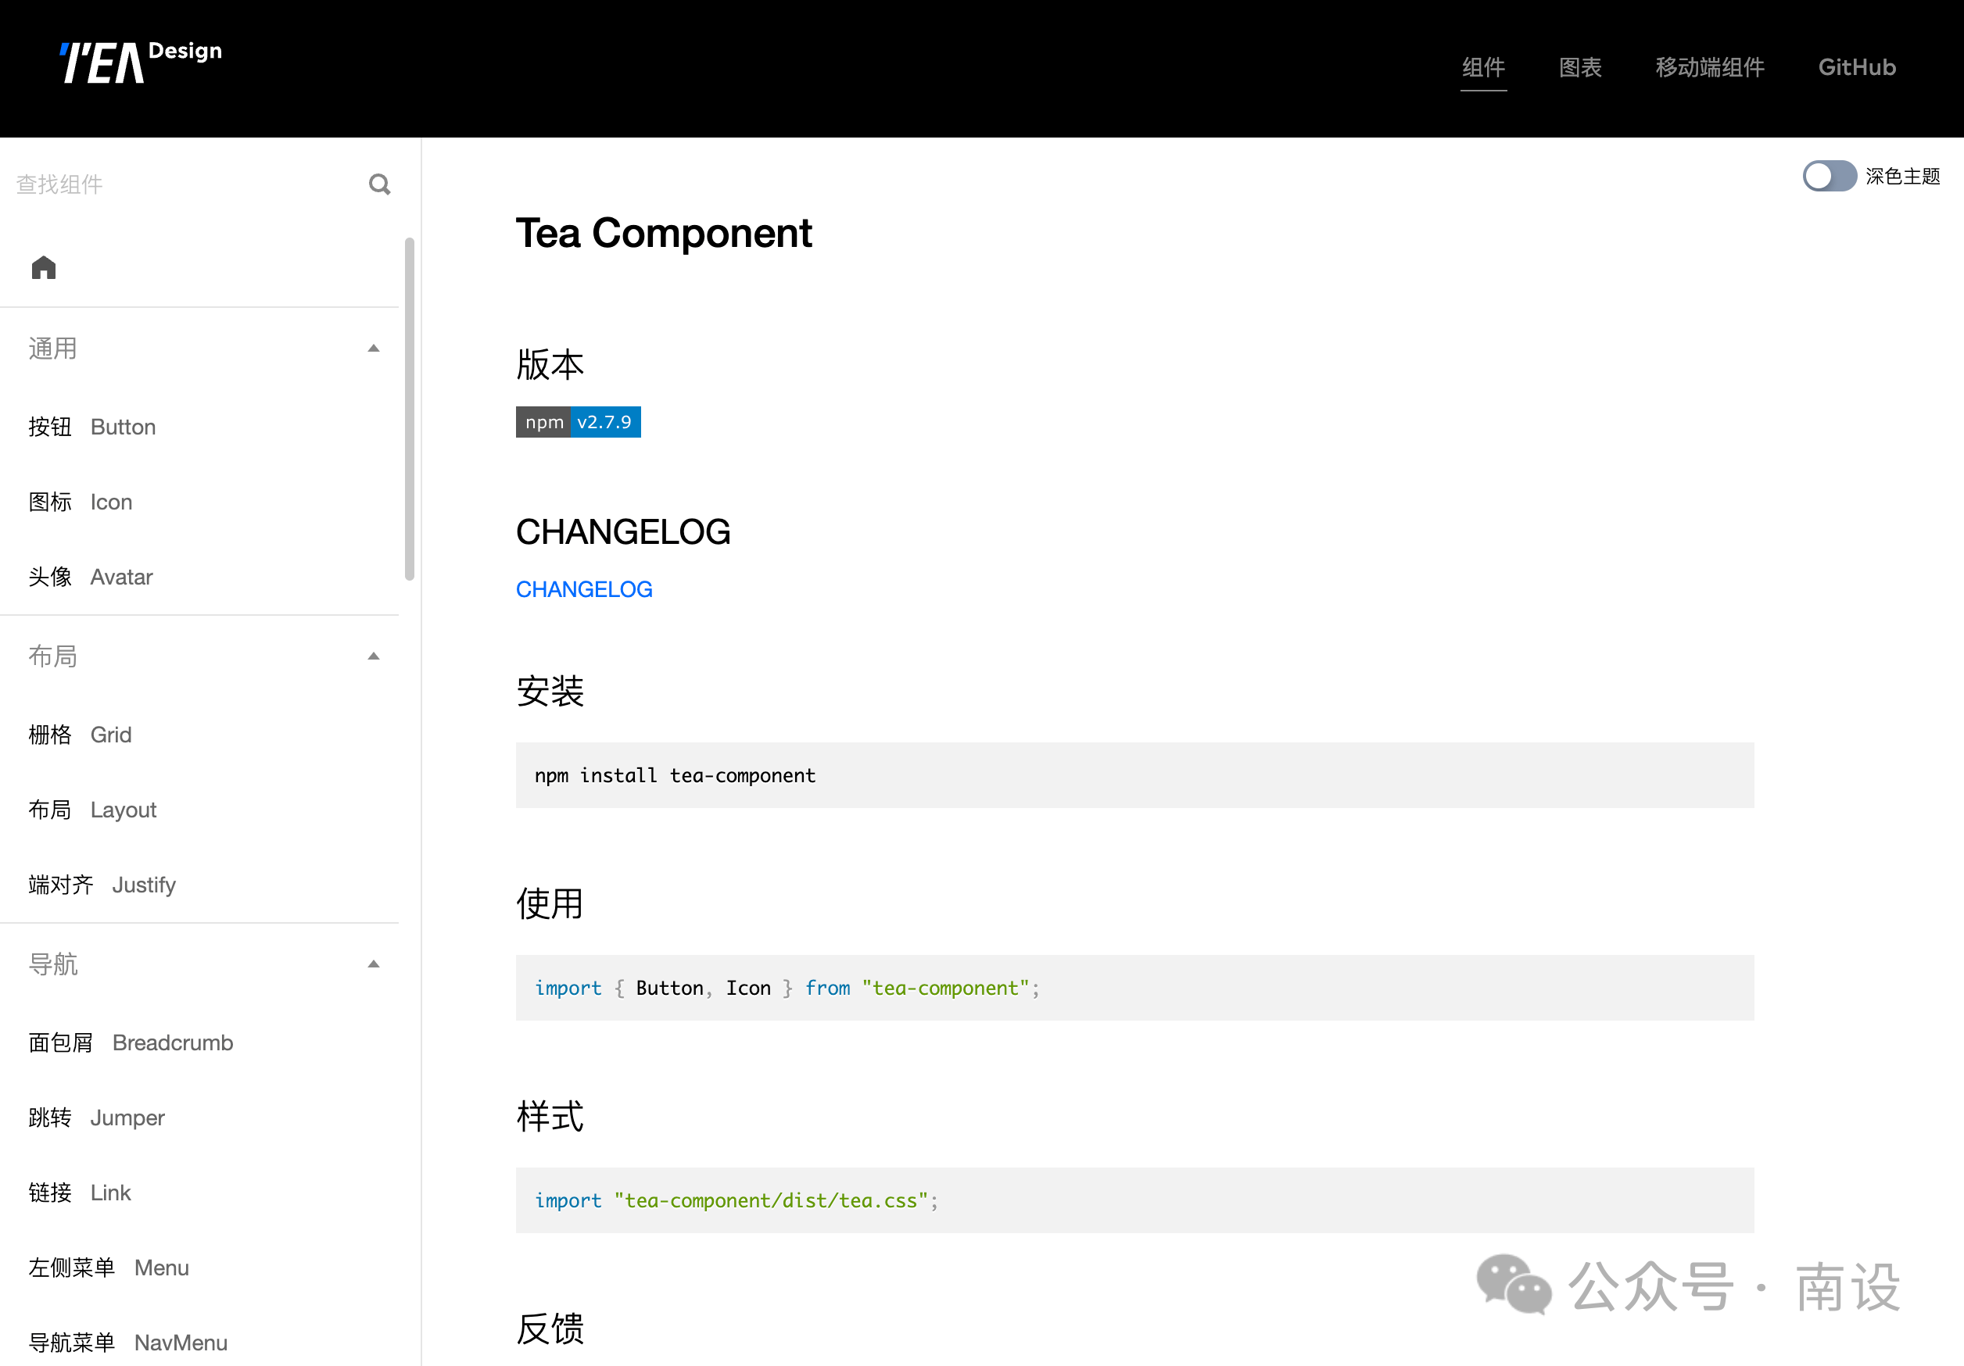Viewport: 1964px width, 1366px height.
Task: Click the sidebar vertical scrollbar
Action: coord(410,409)
